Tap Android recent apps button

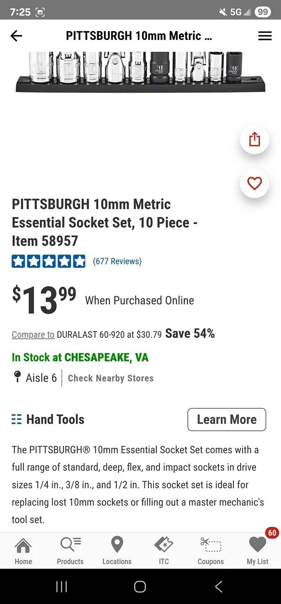61,586
